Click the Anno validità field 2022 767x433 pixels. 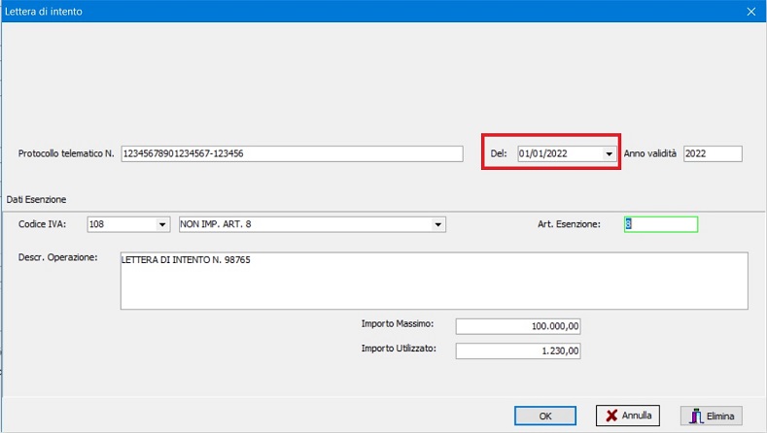tap(713, 153)
